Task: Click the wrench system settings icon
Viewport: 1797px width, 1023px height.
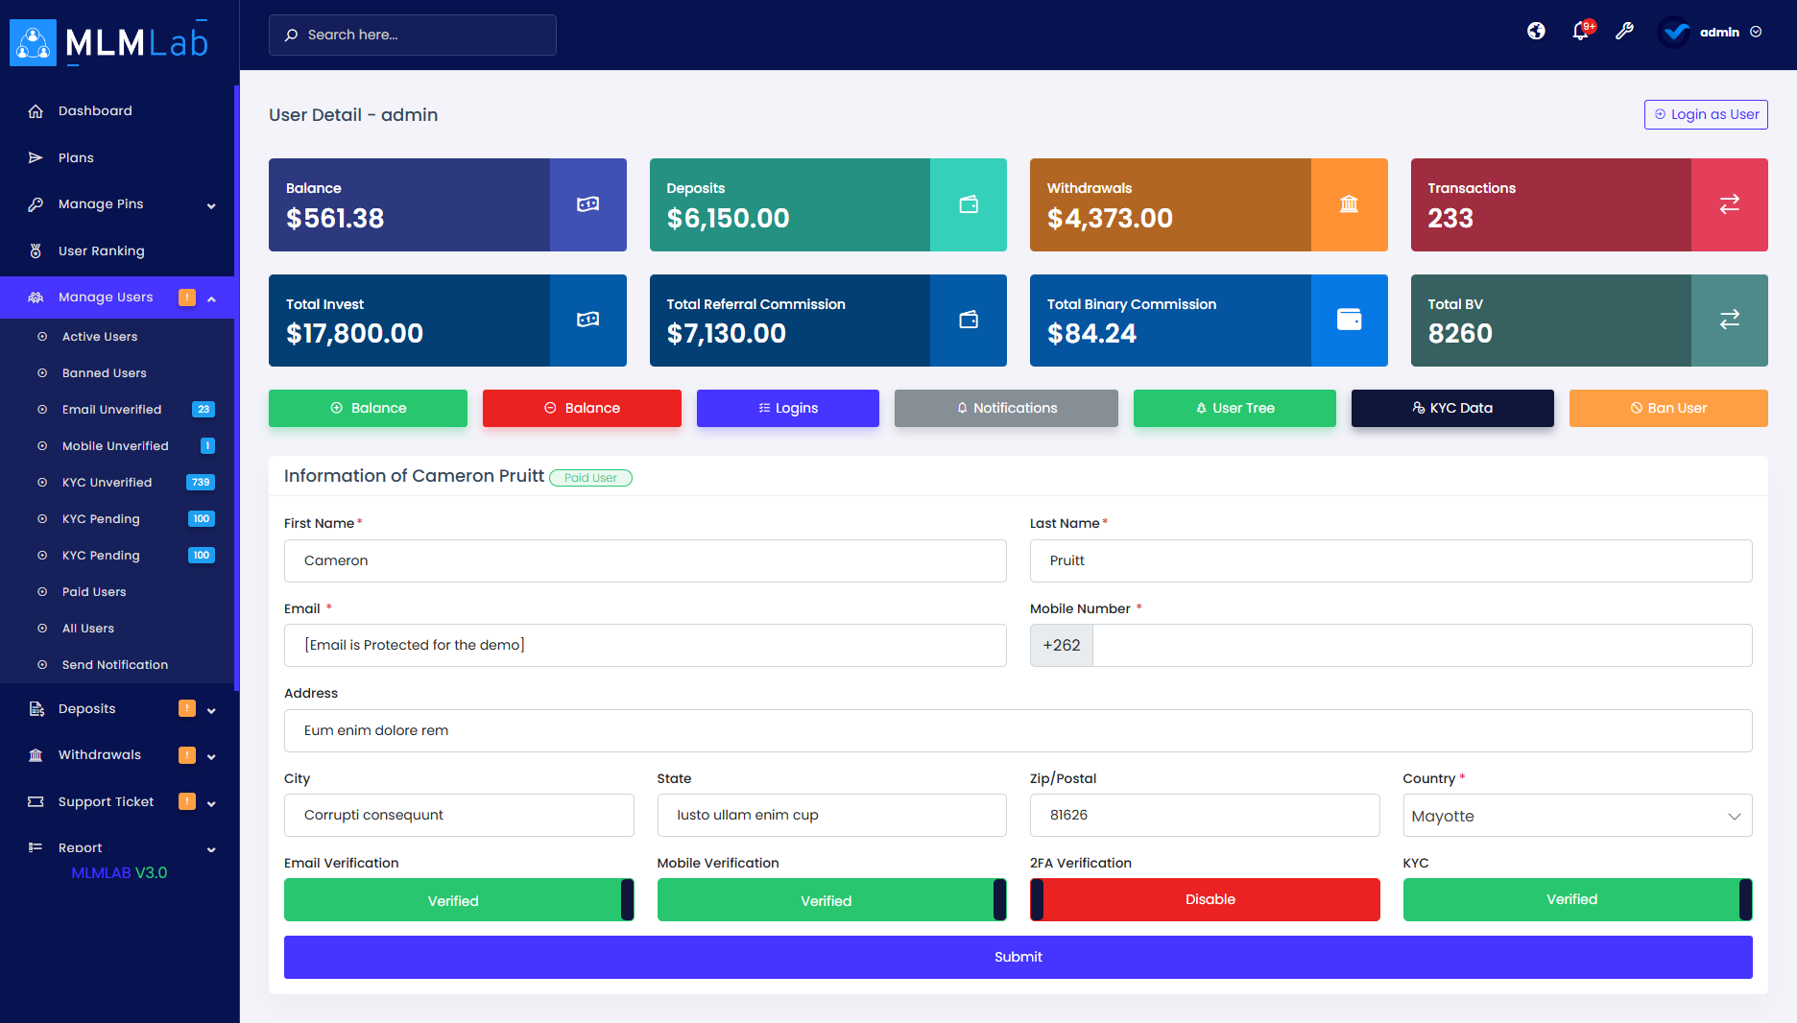Action: coord(1624,32)
